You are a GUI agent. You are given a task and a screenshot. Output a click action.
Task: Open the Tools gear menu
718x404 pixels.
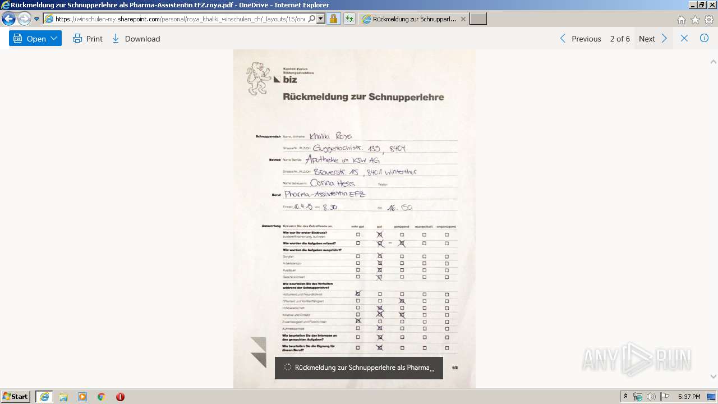(x=709, y=20)
